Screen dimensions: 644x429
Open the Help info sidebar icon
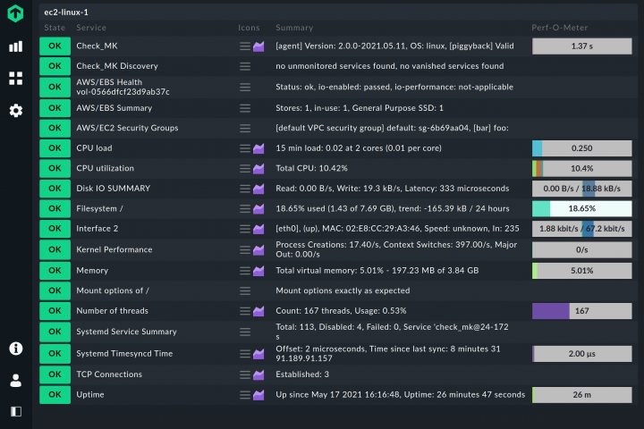tap(15, 349)
